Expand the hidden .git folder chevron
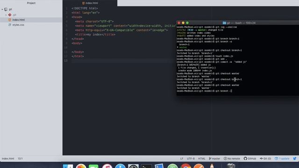The width and height of the screenshot is (299, 168). click(6, 15)
